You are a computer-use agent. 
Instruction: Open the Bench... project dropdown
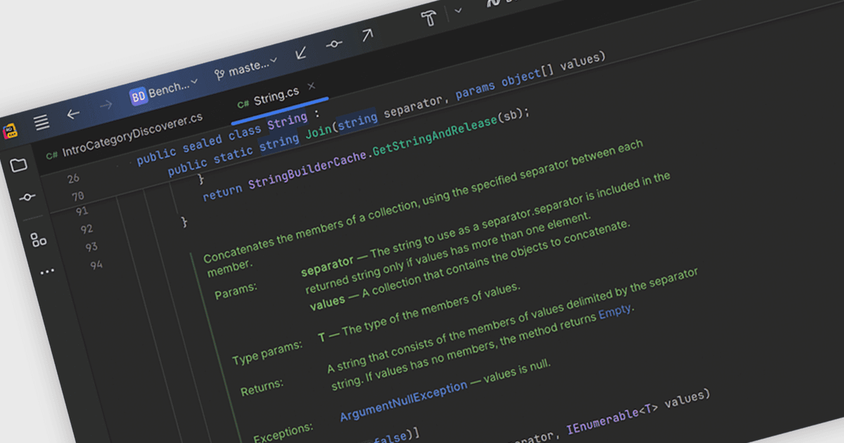(x=164, y=90)
